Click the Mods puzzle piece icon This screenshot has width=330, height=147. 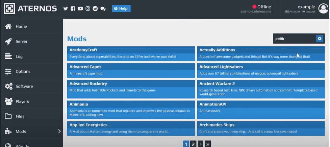point(8,131)
